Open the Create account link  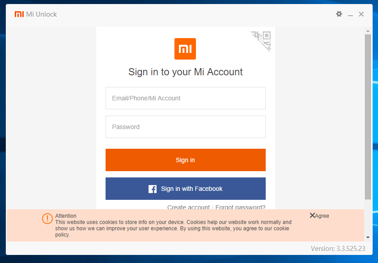188,207
